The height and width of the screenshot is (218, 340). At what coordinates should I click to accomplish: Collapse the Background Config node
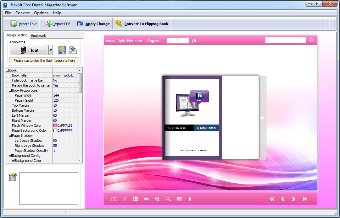pos(10,156)
